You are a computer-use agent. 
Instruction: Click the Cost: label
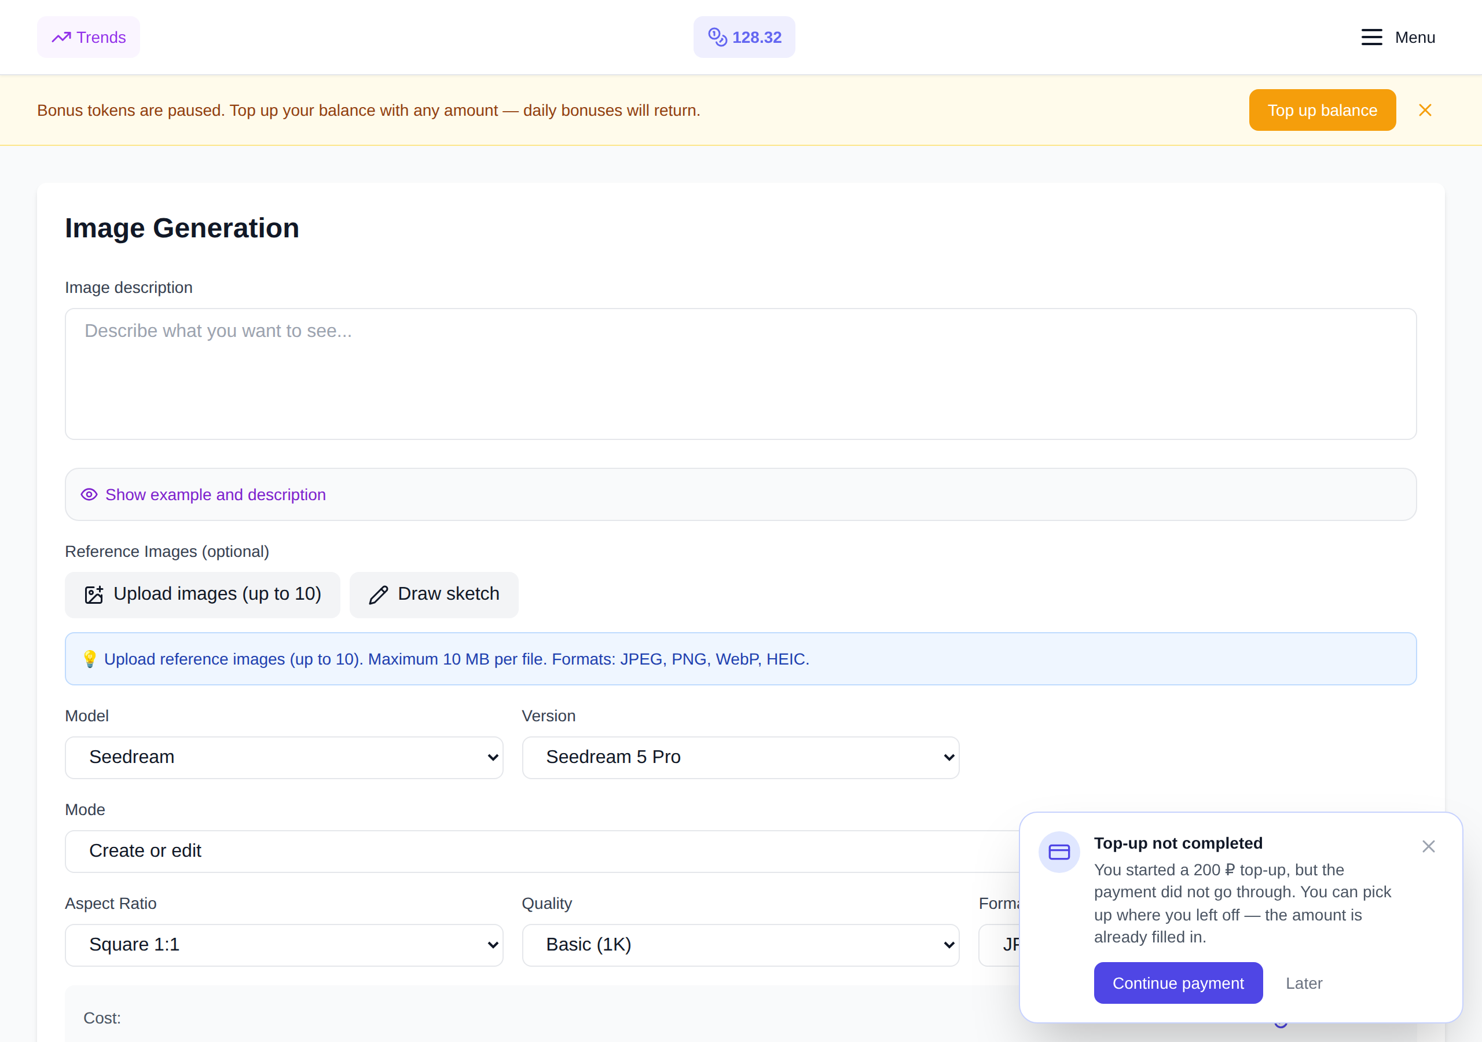(102, 1018)
